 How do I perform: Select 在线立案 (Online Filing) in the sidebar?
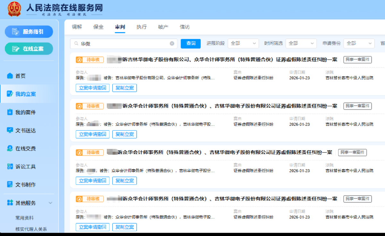[x=29, y=48]
